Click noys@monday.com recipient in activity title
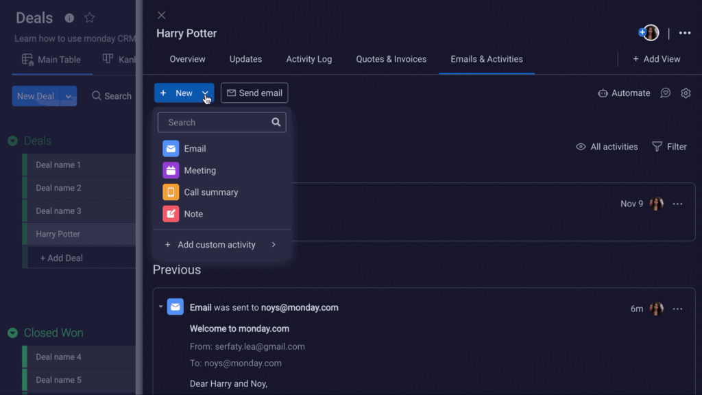This screenshot has width=702, height=395. 300,308
